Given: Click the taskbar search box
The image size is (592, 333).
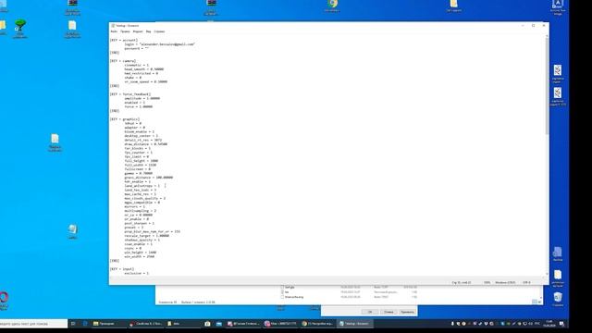Looking at the screenshot, I should tap(33, 324).
